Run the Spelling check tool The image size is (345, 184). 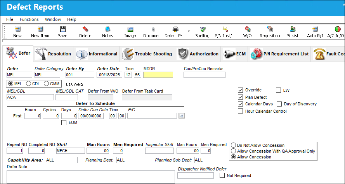pos(203,29)
